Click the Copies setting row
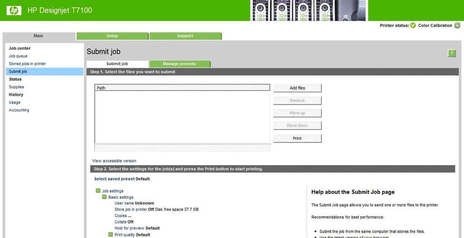Viewport: 464px width, 238px height. coord(123,215)
